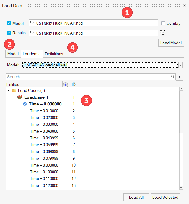Image resolution: width=189 pixels, height=204 pixels.
Task: Select Time = 0.010000 step
Action: tap(44, 111)
